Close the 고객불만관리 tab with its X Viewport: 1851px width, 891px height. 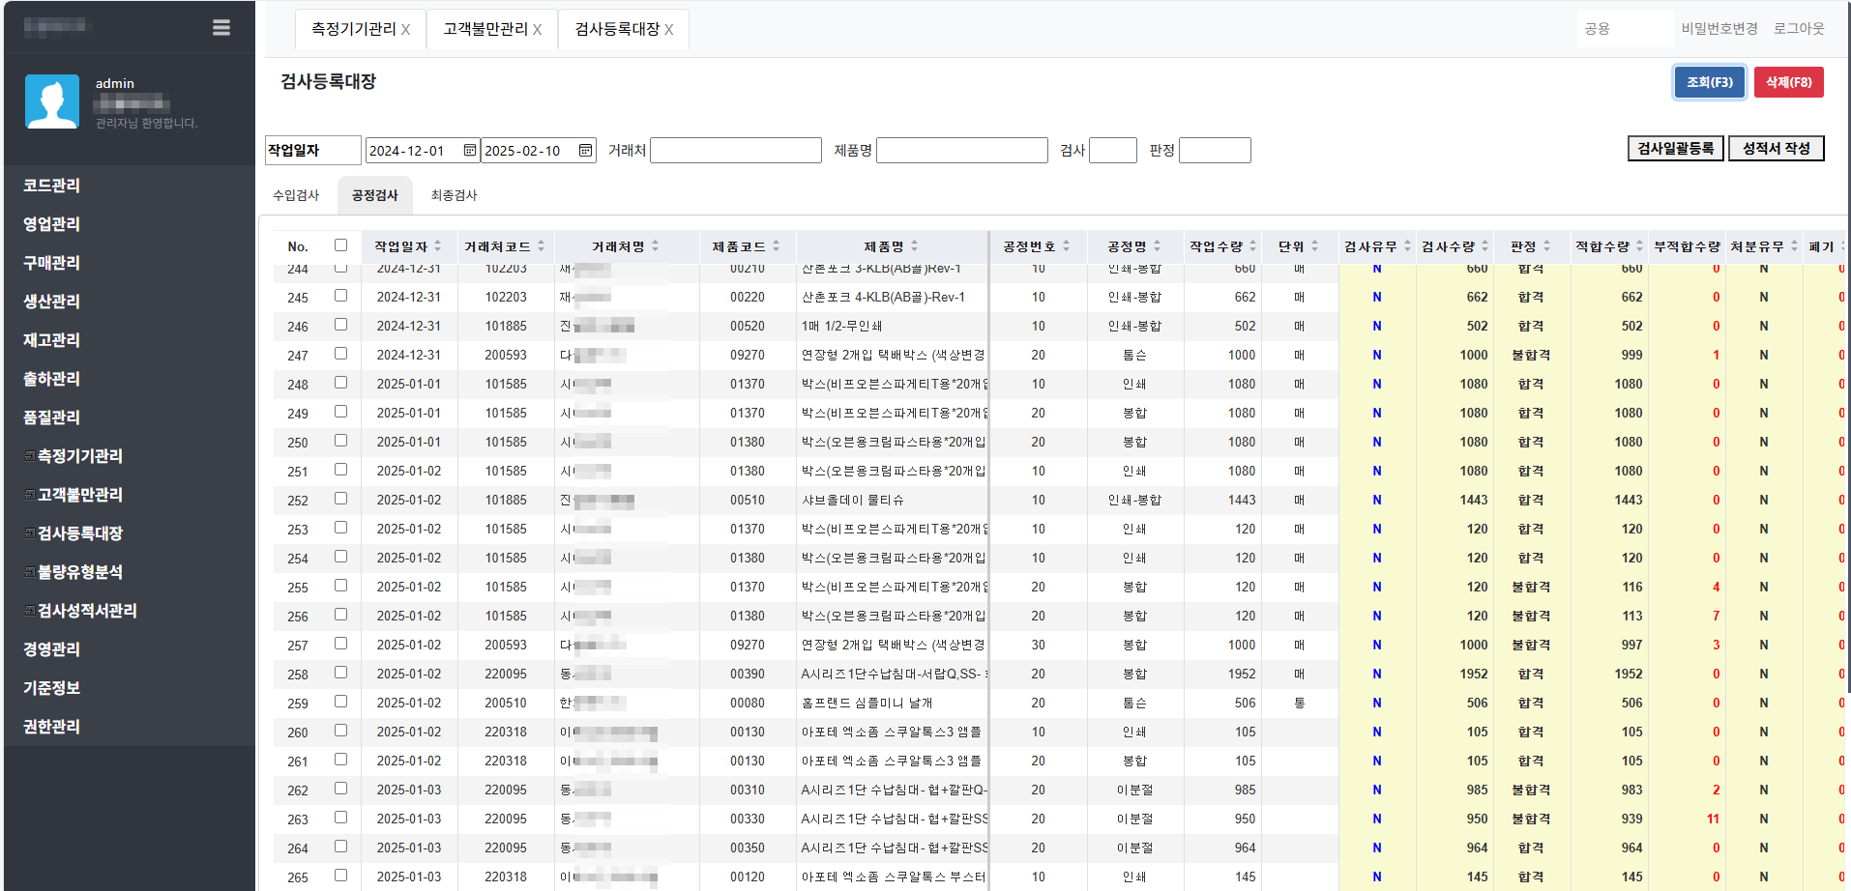coord(537,30)
